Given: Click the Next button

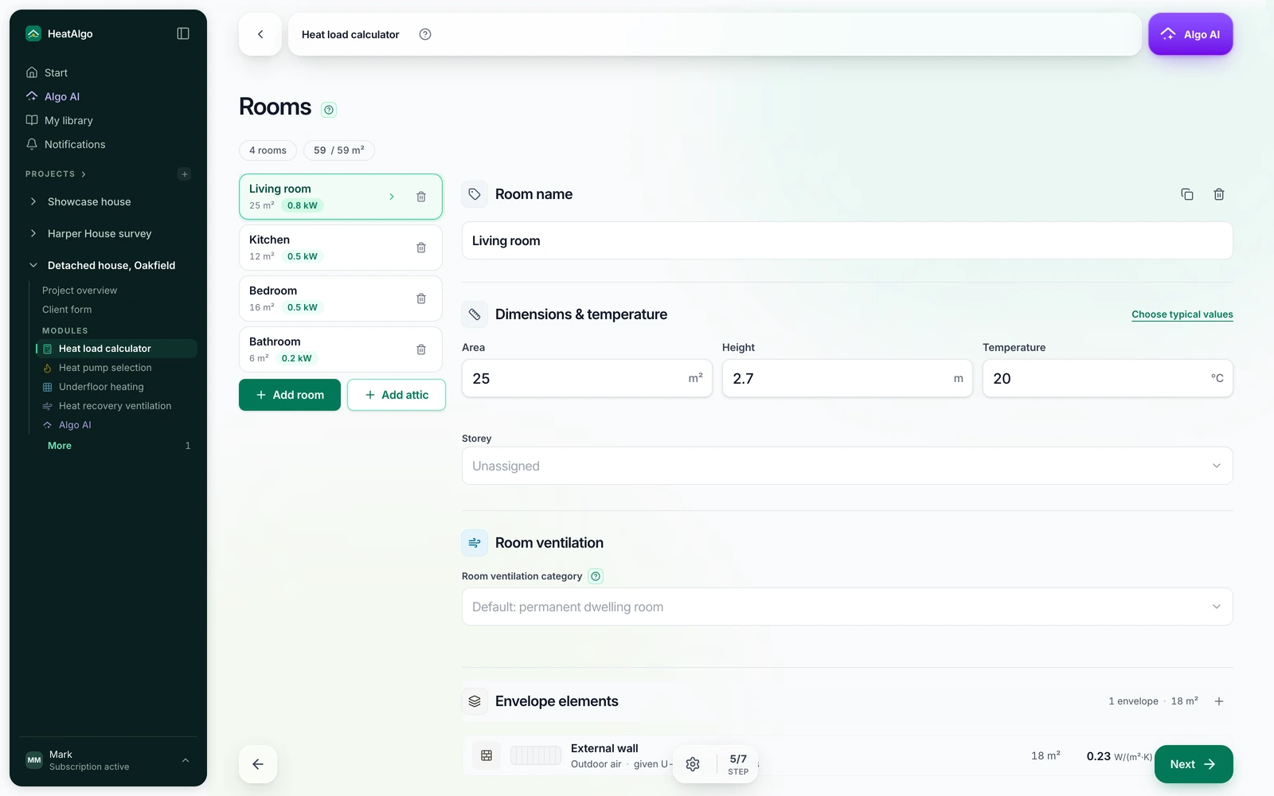Looking at the screenshot, I should (1194, 764).
